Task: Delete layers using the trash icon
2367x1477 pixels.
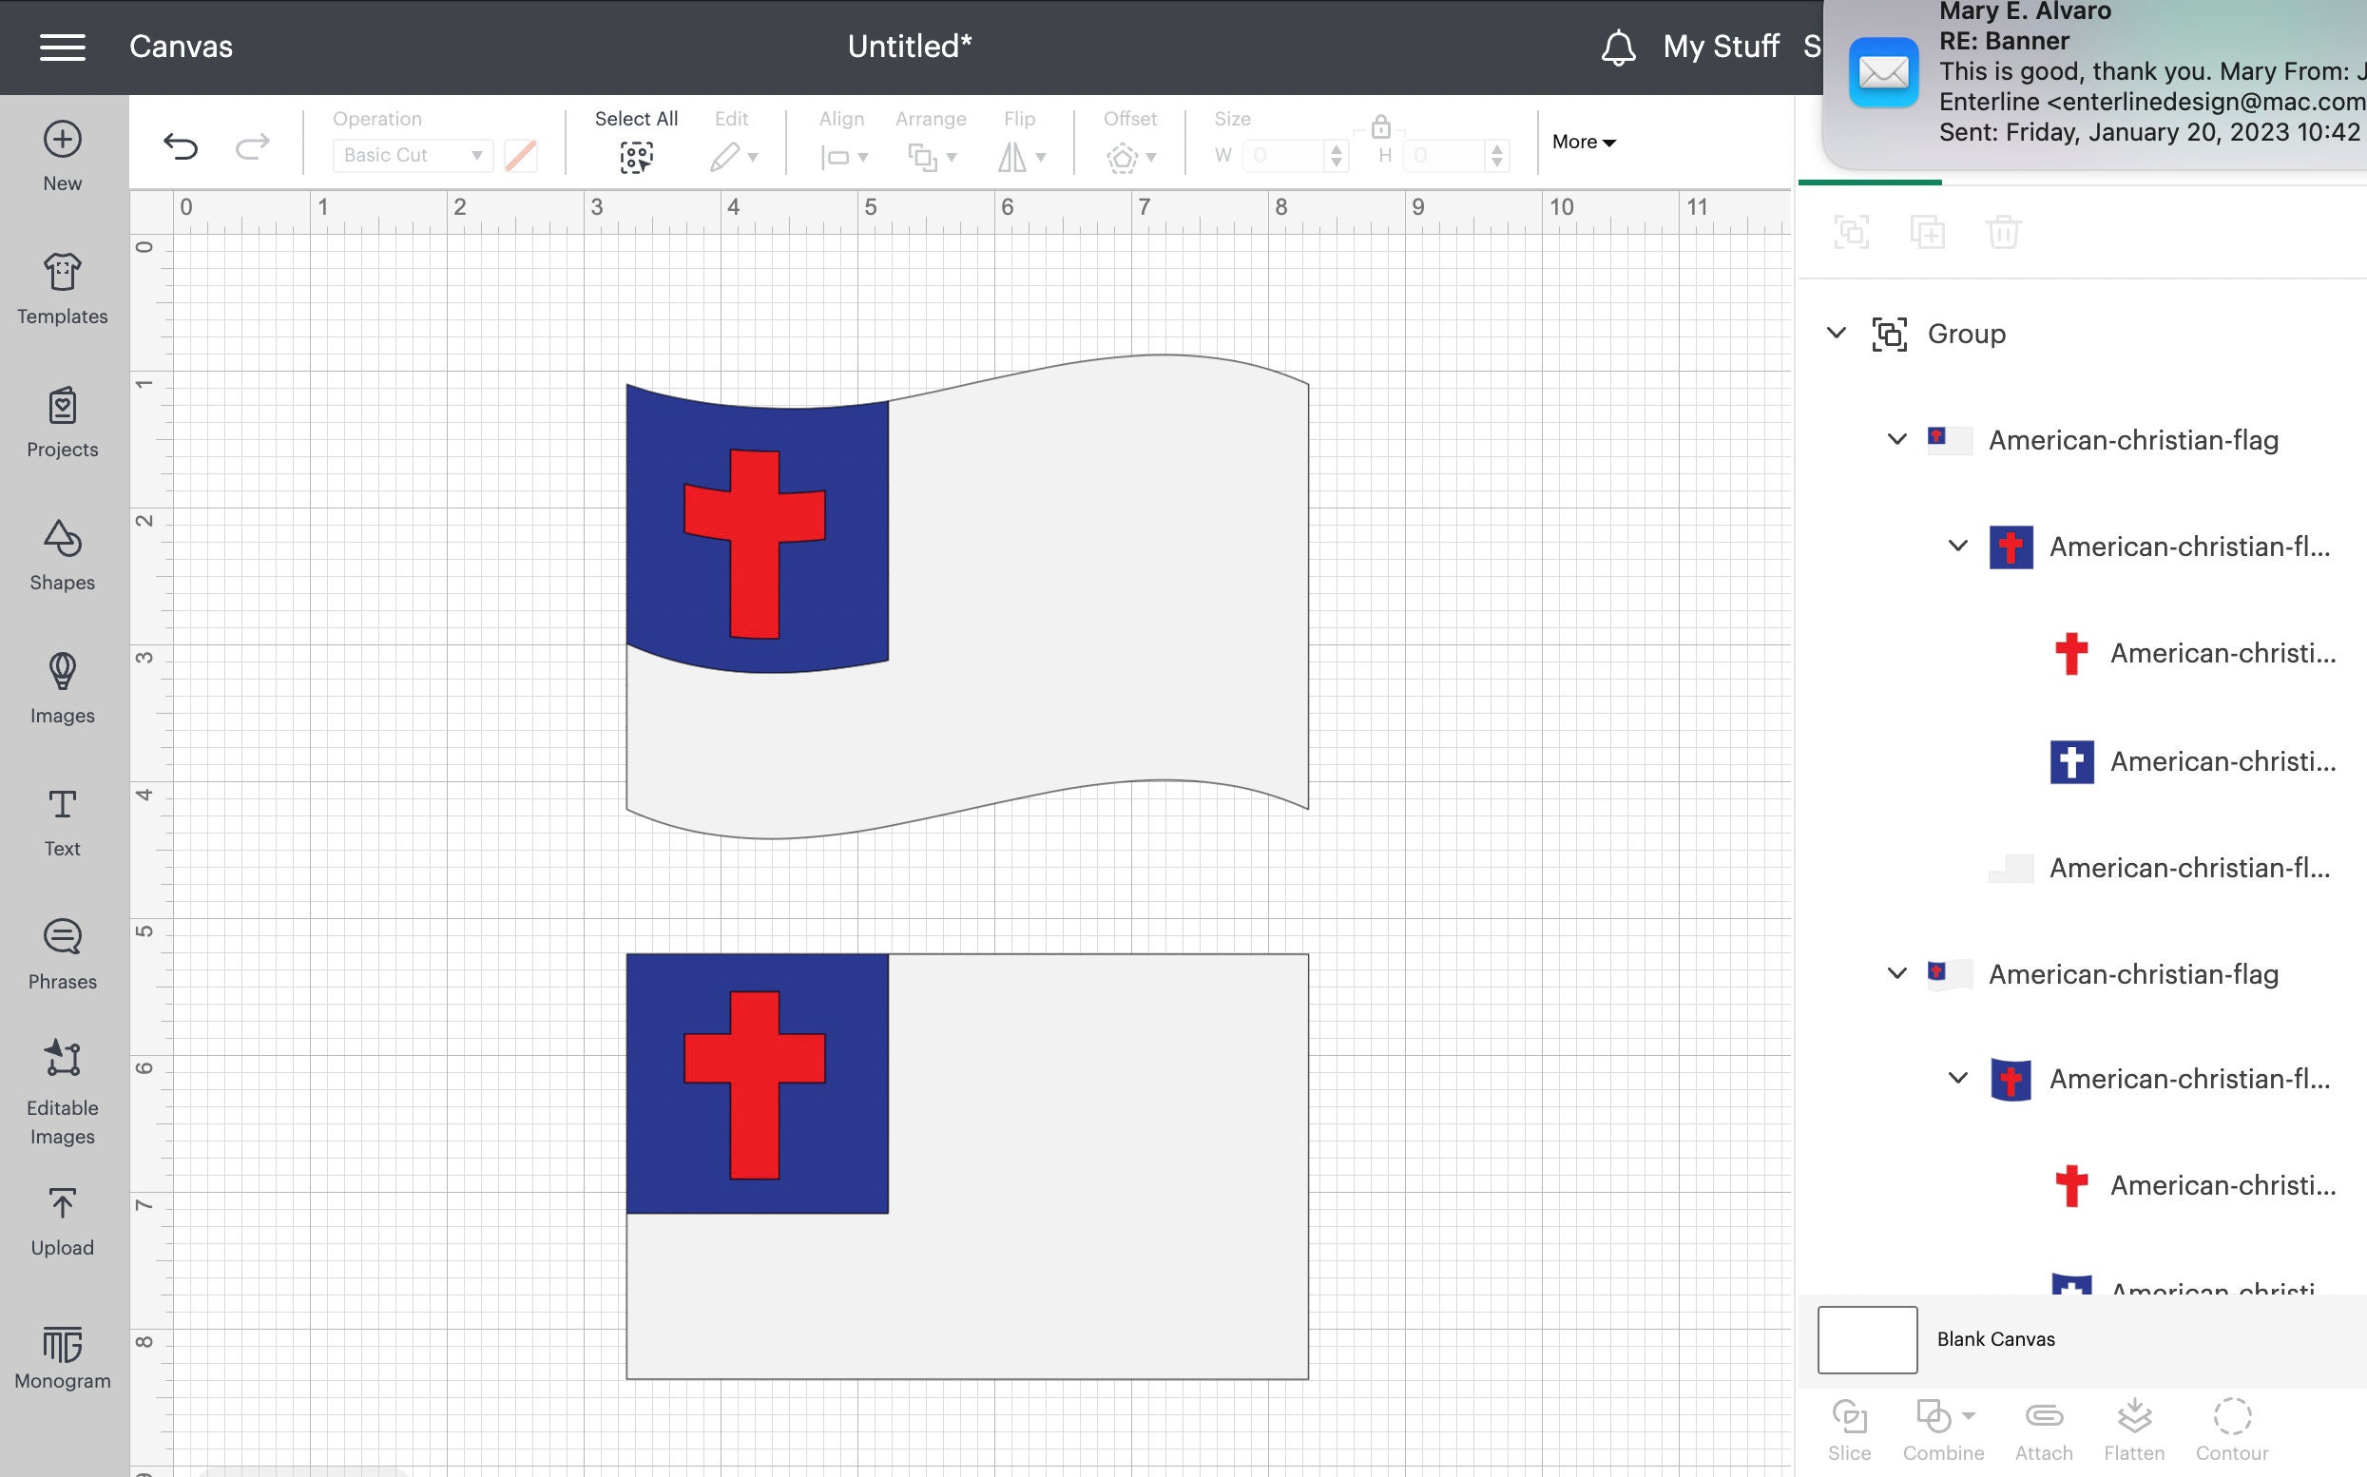Action: click(2005, 232)
